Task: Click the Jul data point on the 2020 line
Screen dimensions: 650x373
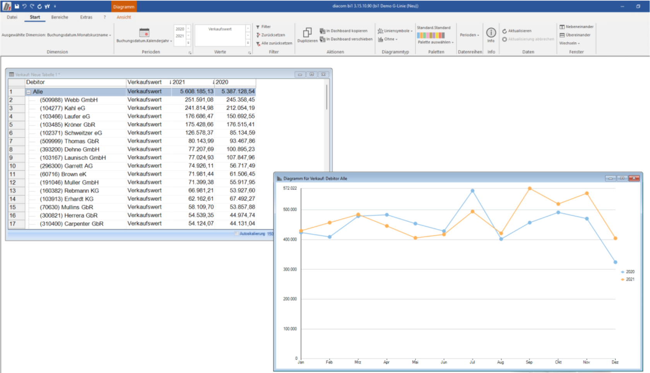Action: 472,191
